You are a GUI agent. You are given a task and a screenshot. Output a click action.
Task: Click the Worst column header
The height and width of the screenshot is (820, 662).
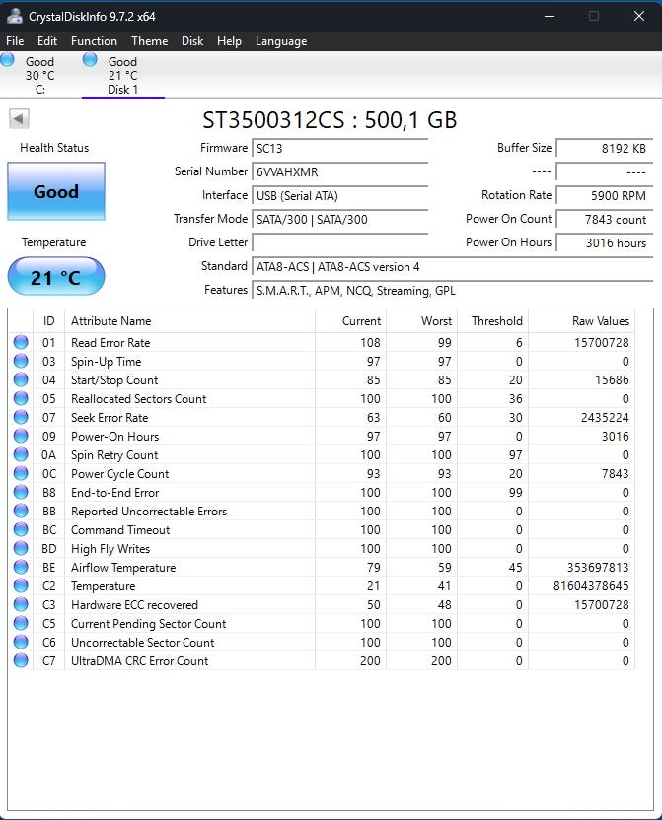point(422,321)
